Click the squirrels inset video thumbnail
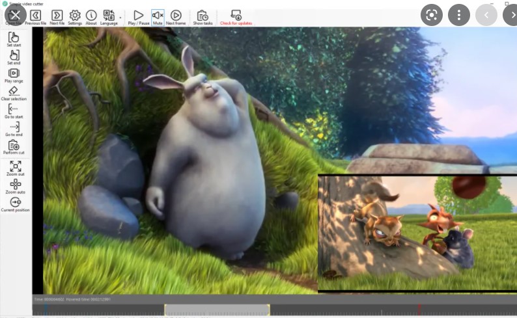517x318 pixels. point(417,233)
